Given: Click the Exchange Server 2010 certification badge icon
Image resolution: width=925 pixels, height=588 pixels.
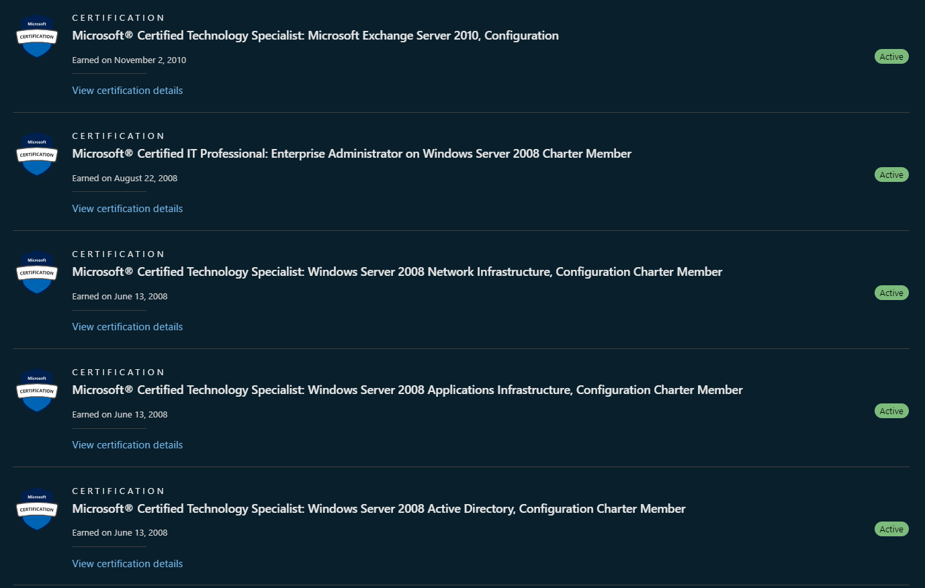Looking at the screenshot, I should point(37,36).
